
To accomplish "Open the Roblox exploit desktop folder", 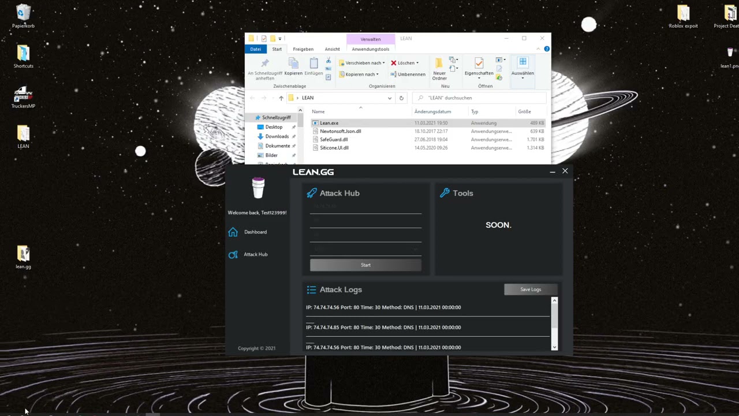I will (x=683, y=16).
